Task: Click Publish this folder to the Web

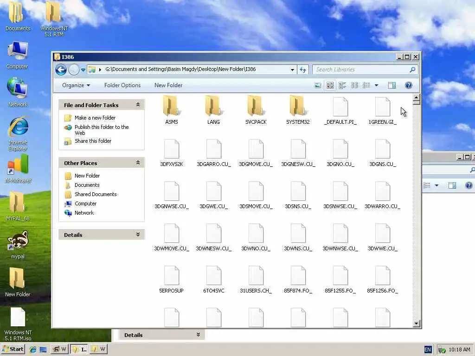Action: pyautogui.click(x=102, y=130)
